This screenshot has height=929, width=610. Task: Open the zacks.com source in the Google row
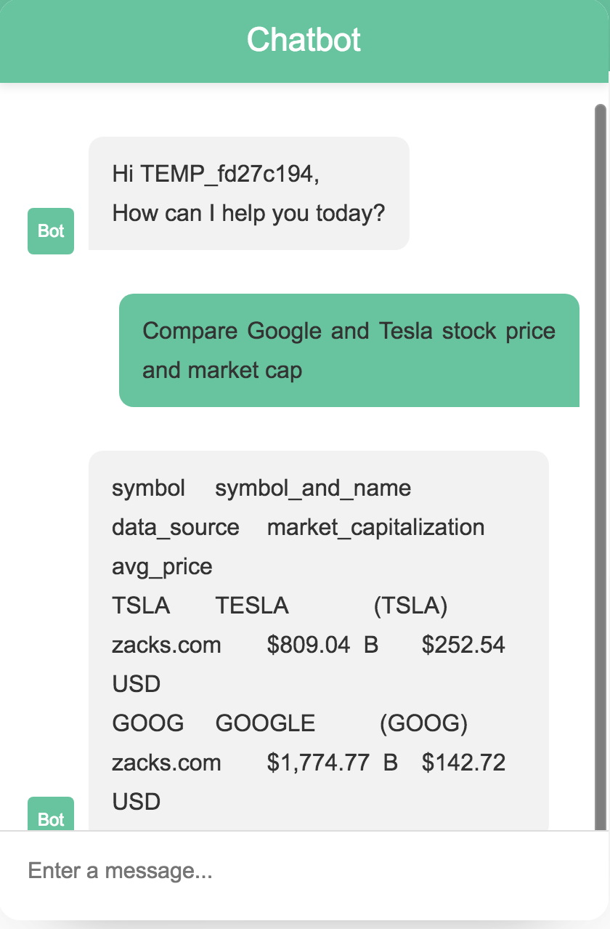pyautogui.click(x=166, y=763)
